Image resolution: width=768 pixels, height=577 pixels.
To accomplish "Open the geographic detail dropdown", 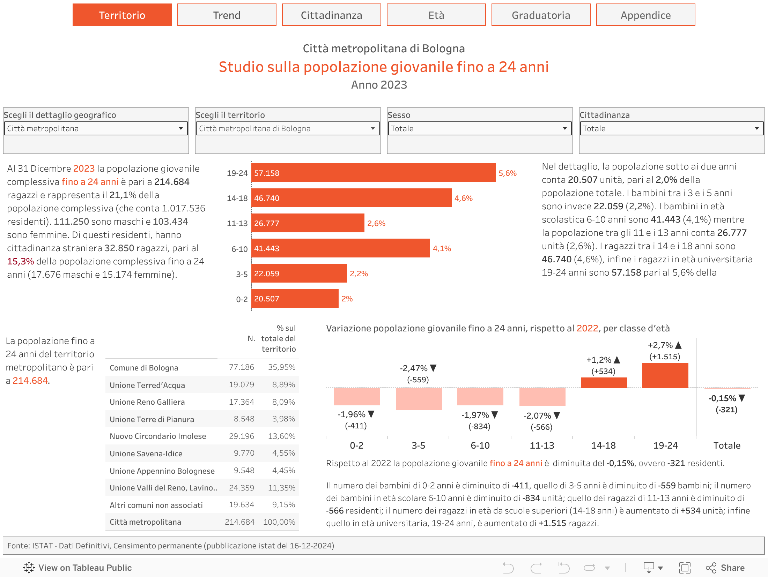I will (96, 128).
